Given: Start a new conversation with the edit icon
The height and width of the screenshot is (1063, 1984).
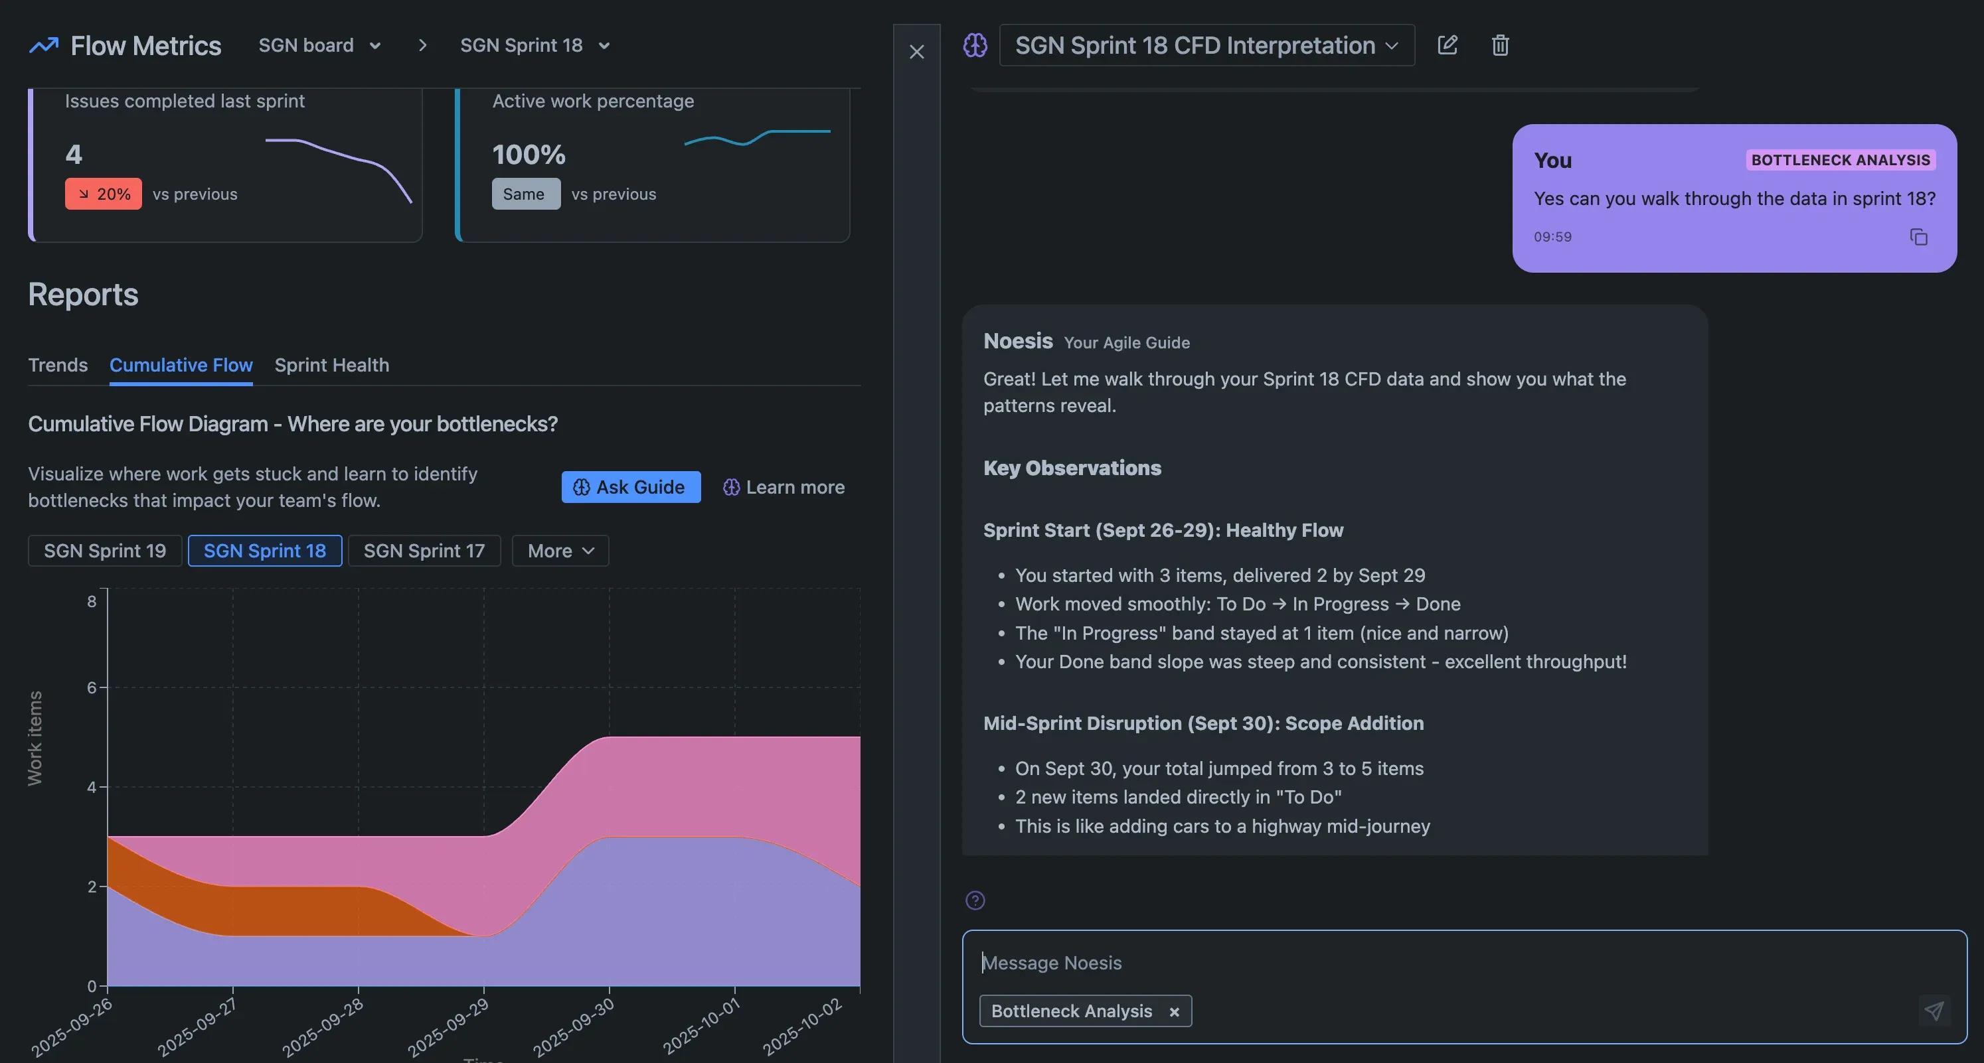Looking at the screenshot, I should 1447,45.
